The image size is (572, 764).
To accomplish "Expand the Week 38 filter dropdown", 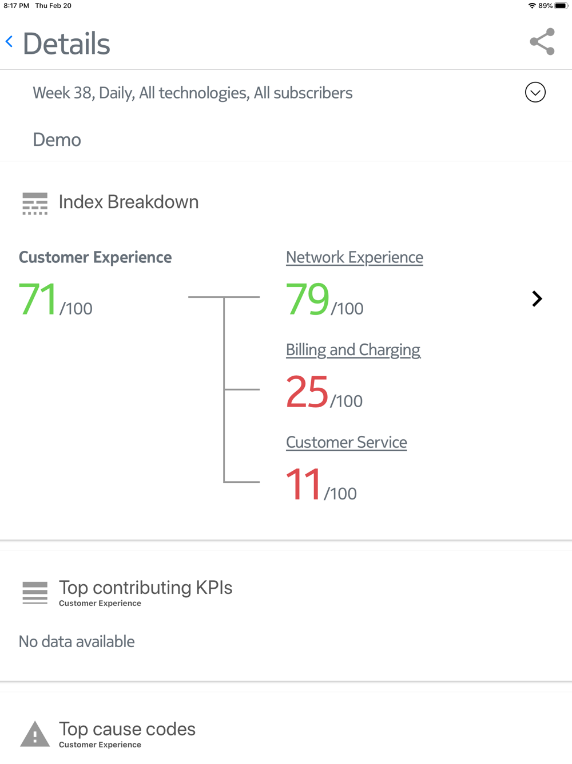I will [535, 92].
